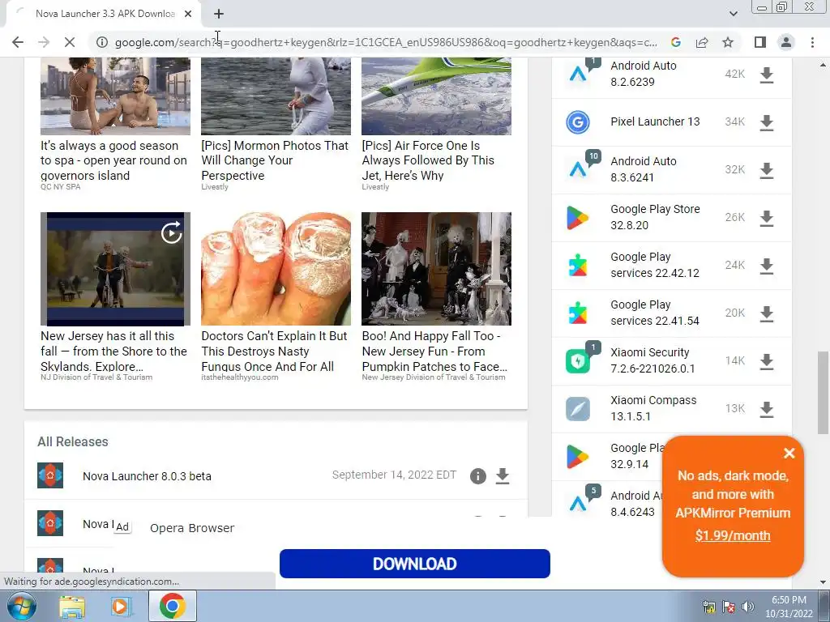Open Xiaomi Security app icon
830x622 pixels.
coord(577,361)
